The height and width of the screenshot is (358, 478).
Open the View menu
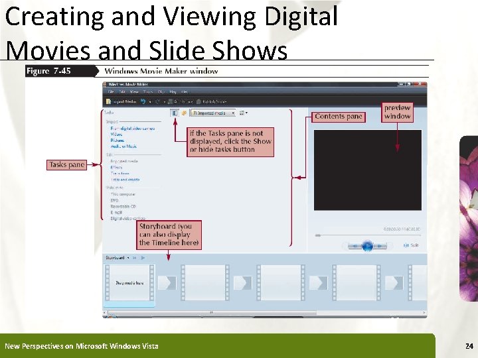(134, 91)
